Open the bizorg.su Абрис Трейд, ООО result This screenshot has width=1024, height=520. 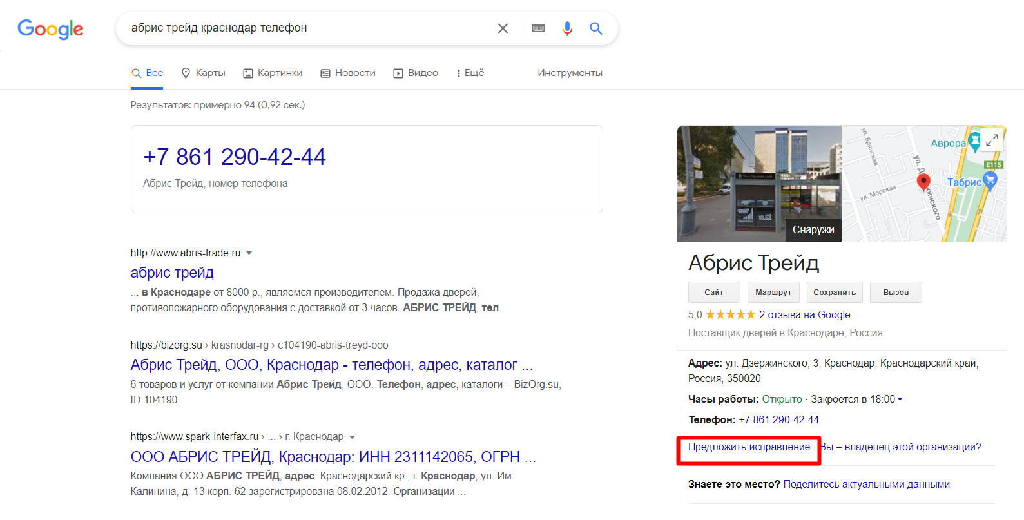[332, 365]
